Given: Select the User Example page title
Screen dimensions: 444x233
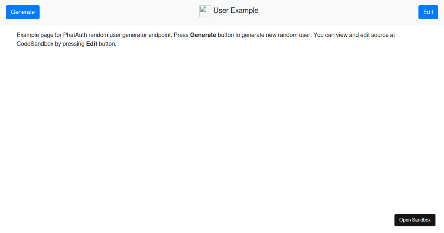Looking at the screenshot, I should 236,10.
